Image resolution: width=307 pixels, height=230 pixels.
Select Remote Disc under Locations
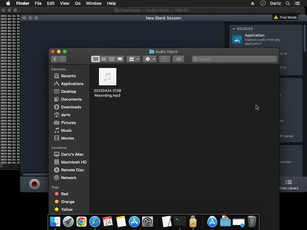pyautogui.click(x=69, y=170)
